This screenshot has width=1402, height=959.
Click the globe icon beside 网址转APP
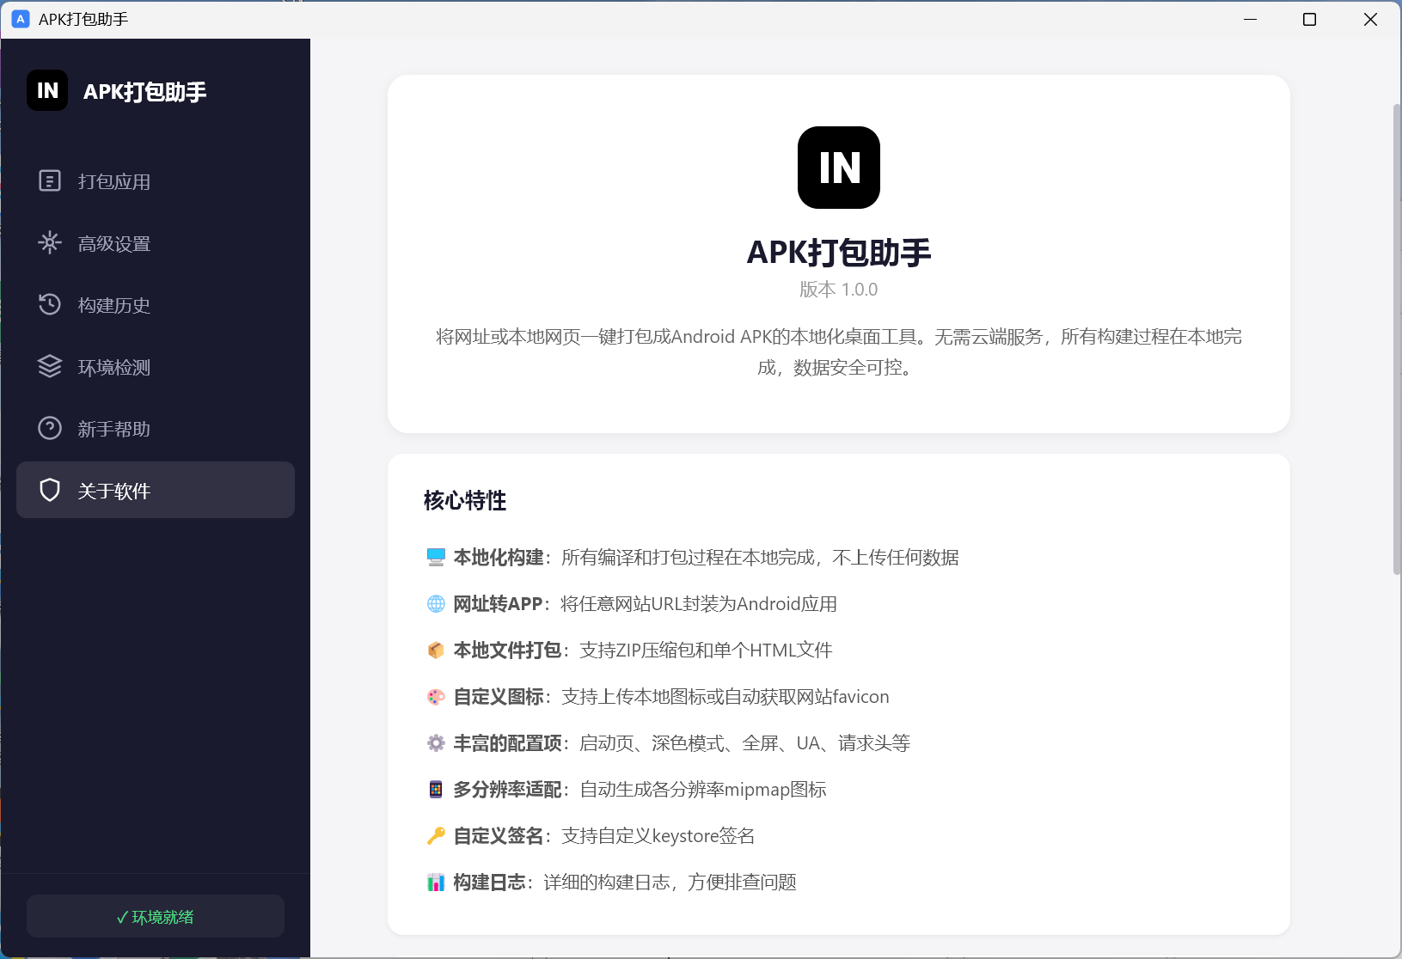click(436, 603)
